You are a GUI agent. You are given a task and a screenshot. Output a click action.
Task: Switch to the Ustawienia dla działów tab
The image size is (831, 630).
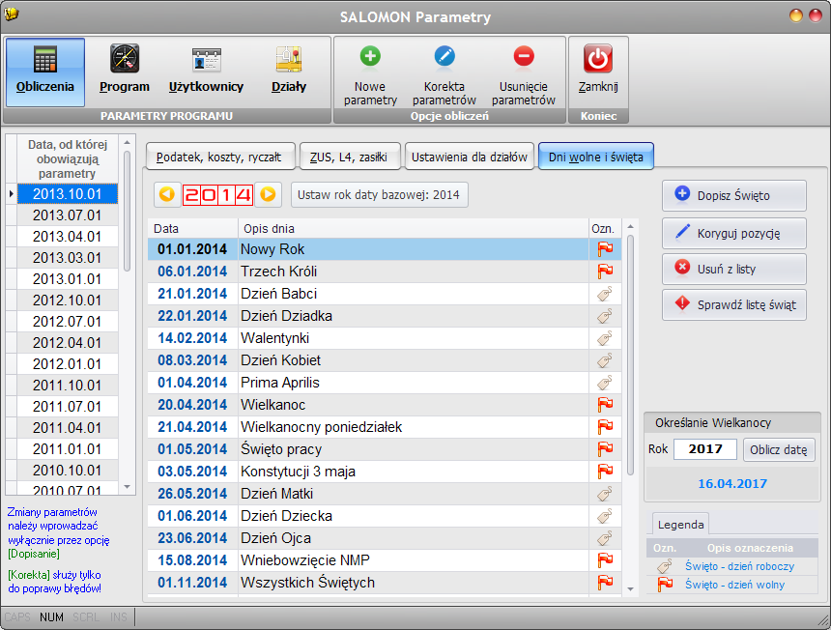point(469,157)
